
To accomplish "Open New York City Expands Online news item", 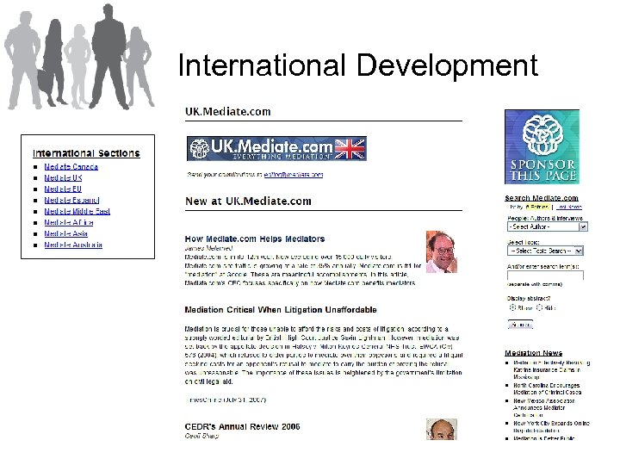I will (x=551, y=426).
